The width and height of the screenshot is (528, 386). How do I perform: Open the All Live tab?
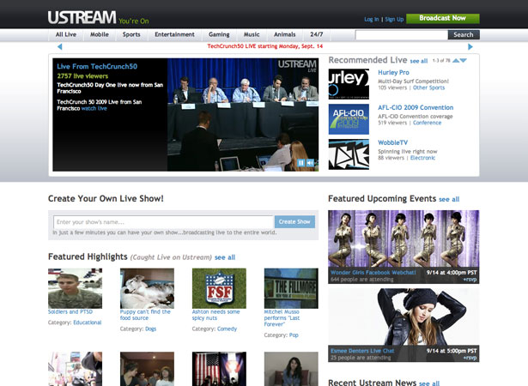pos(66,34)
